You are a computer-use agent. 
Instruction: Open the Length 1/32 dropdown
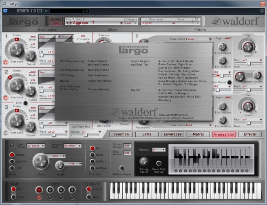point(73,164)
